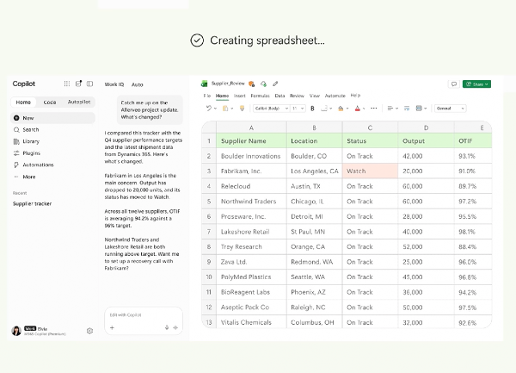Click the table format icon
Image resolution: width=516 pixels, height=373 pixels.
click(419, 108)
